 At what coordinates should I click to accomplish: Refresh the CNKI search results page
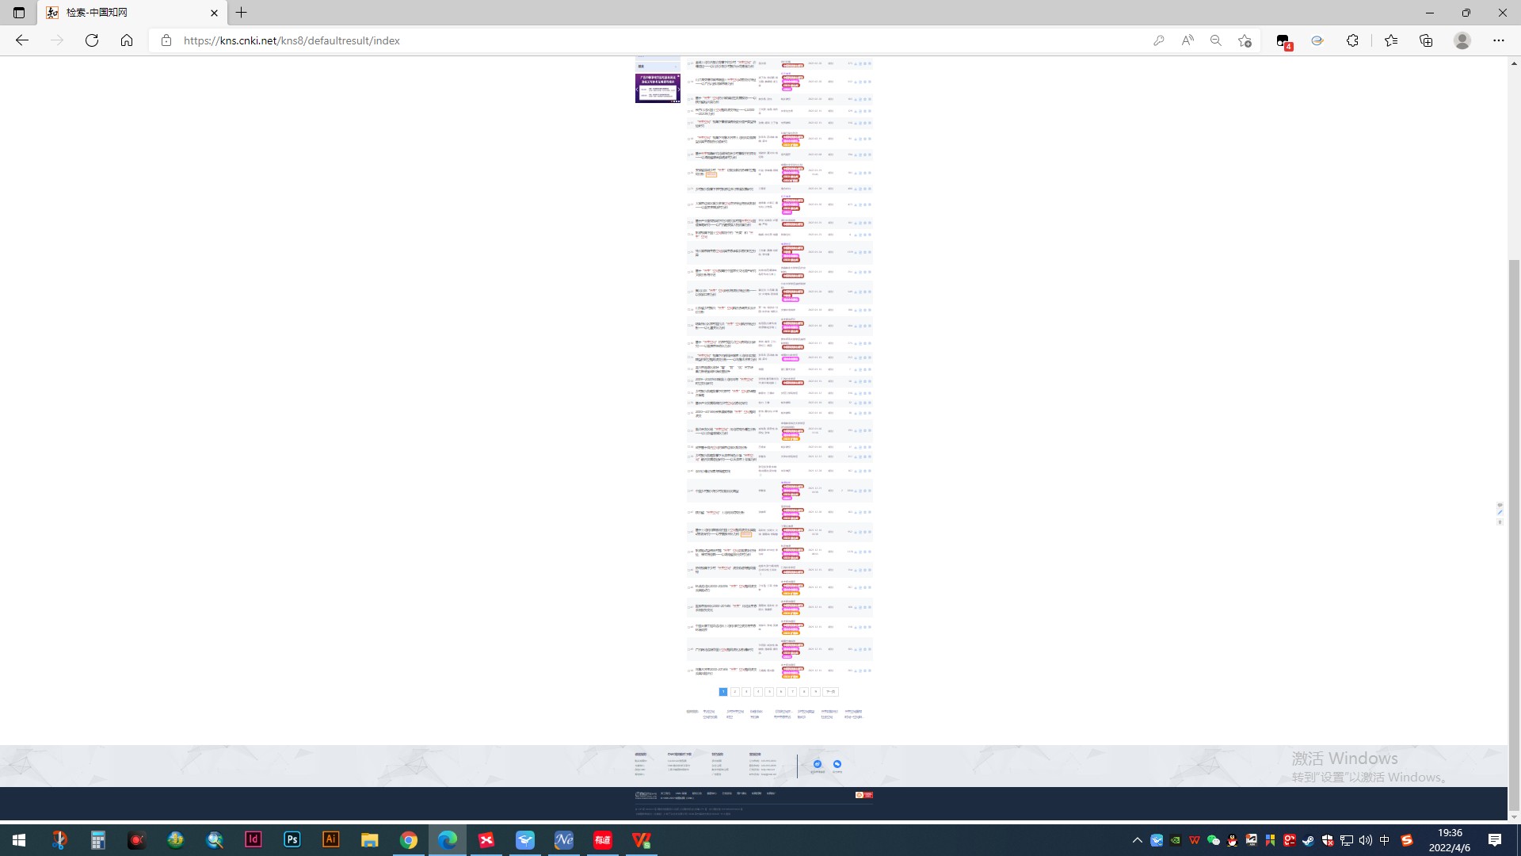tap(92, 40)
